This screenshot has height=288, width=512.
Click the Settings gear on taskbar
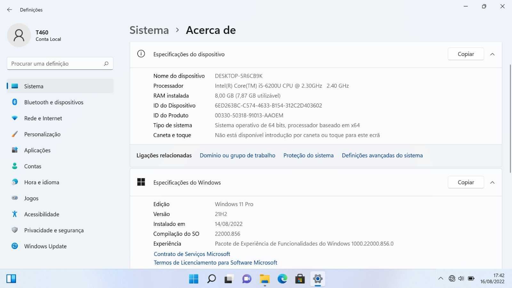click(x=318, y=279)
